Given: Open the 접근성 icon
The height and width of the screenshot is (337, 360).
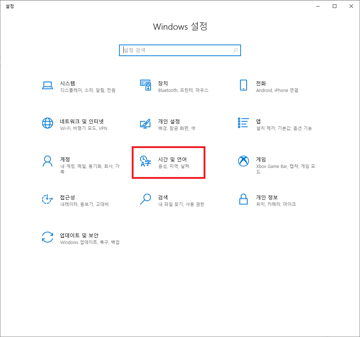Looking at the screenshot, I should point(48,199).
